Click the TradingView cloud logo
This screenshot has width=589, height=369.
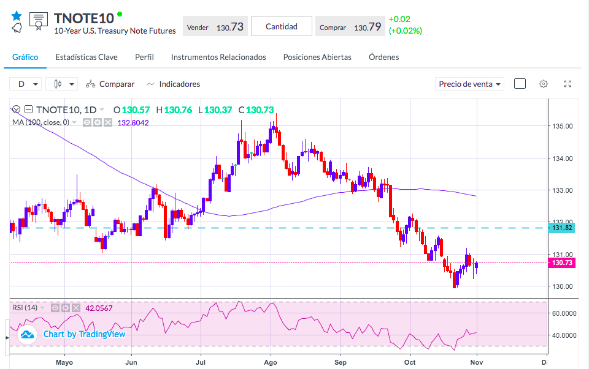(x=27, y=335)
